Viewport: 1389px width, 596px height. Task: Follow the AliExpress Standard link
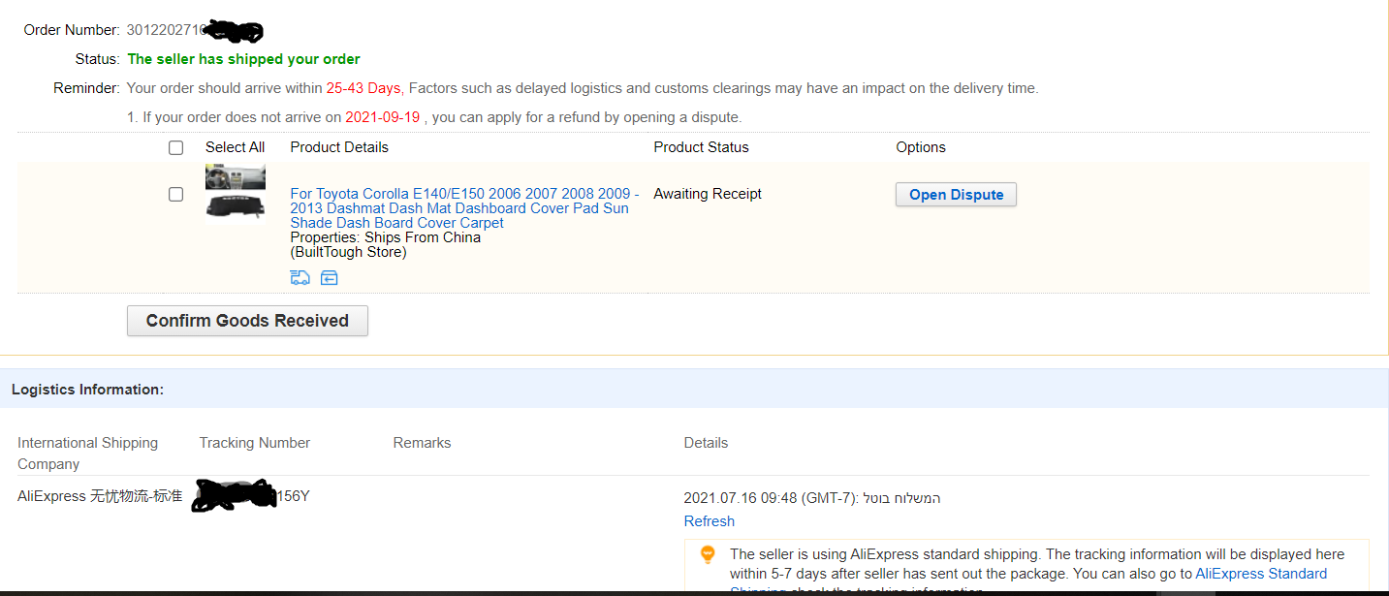pyautogui.click(x=1261, y=574)
